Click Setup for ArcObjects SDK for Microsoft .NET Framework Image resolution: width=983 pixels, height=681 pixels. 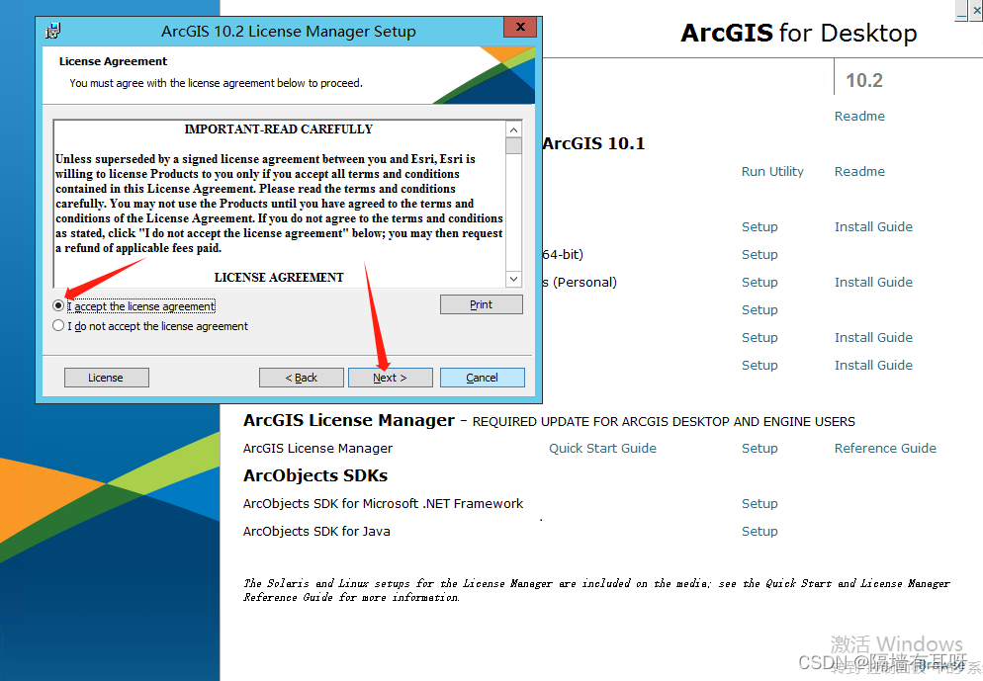[759, 503]
